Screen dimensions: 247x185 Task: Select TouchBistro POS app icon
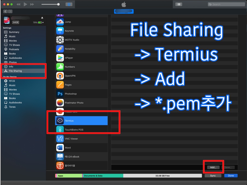click(60, 130)
